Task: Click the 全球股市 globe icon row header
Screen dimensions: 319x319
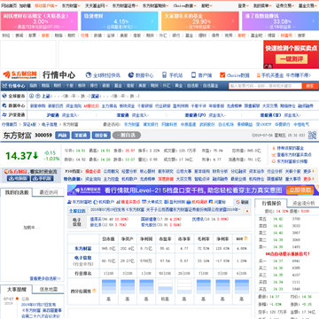Action: click(13, 96)
